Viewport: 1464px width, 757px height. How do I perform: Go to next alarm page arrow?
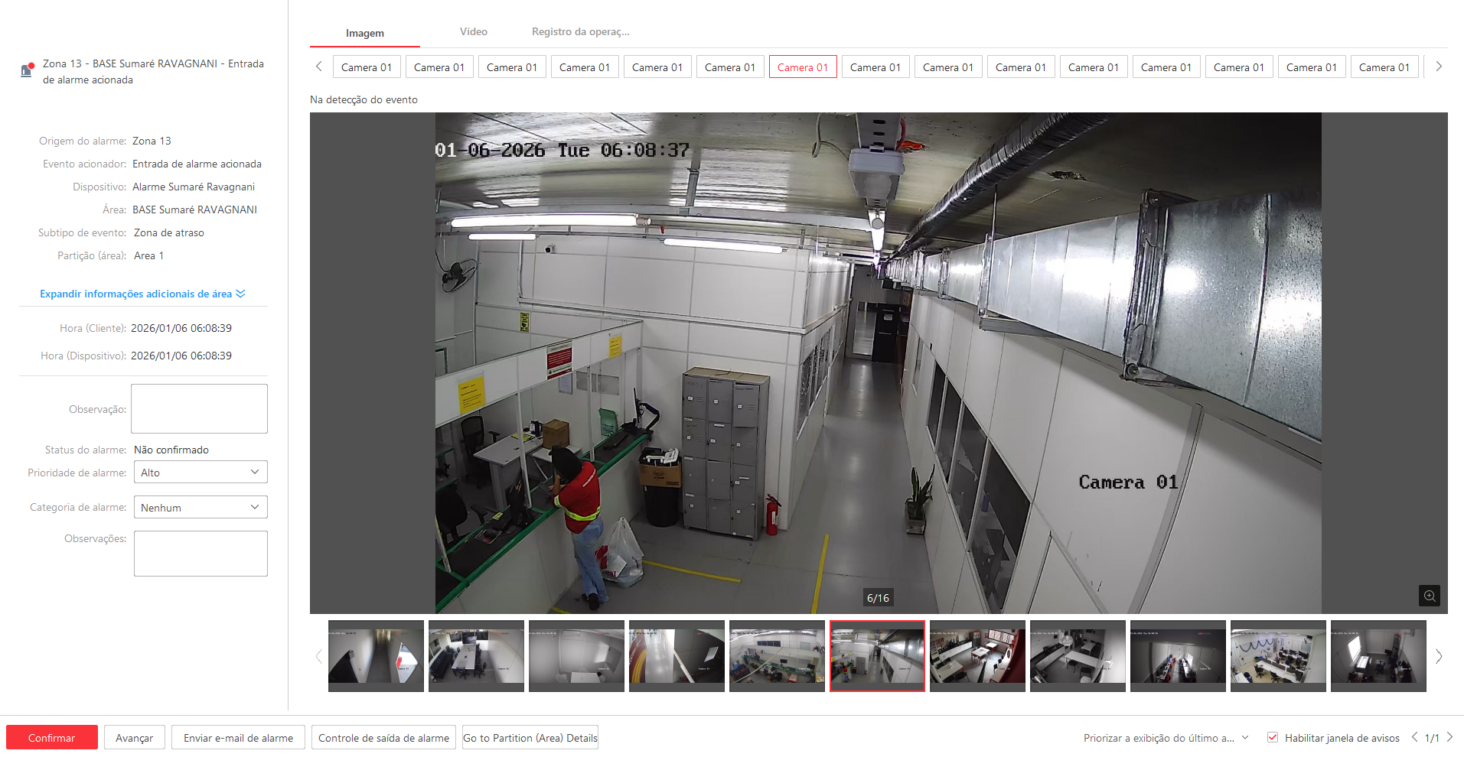(x=1449, y=737)
